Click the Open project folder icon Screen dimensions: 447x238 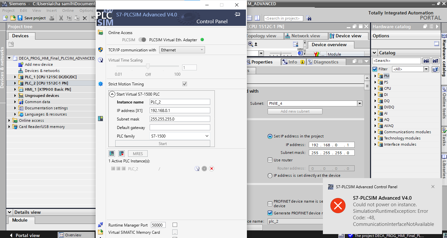(13, 18)
